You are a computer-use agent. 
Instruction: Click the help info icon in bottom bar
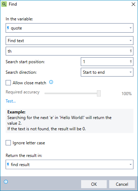6,182
